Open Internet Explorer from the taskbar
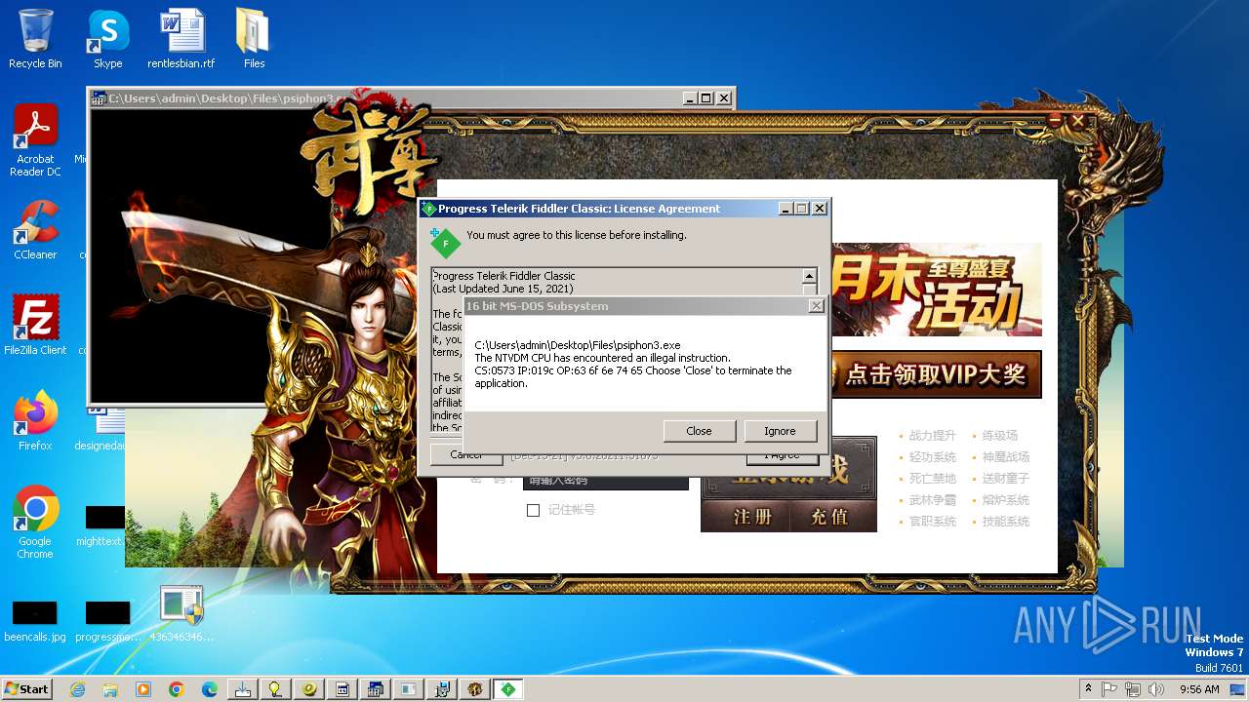Viewport: 1249px width, 702px height. click(77, 689)
